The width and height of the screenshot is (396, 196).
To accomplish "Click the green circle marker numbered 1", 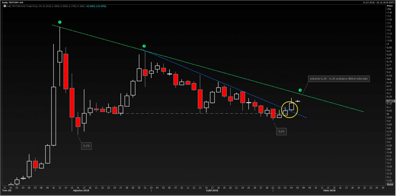I will [60, 22].
